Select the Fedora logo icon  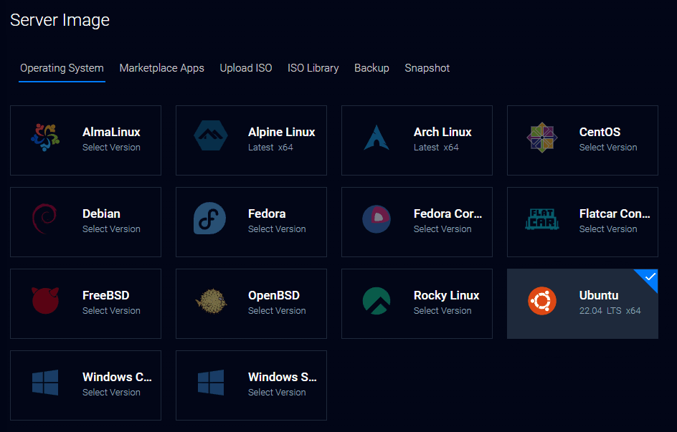click(210, 219)
